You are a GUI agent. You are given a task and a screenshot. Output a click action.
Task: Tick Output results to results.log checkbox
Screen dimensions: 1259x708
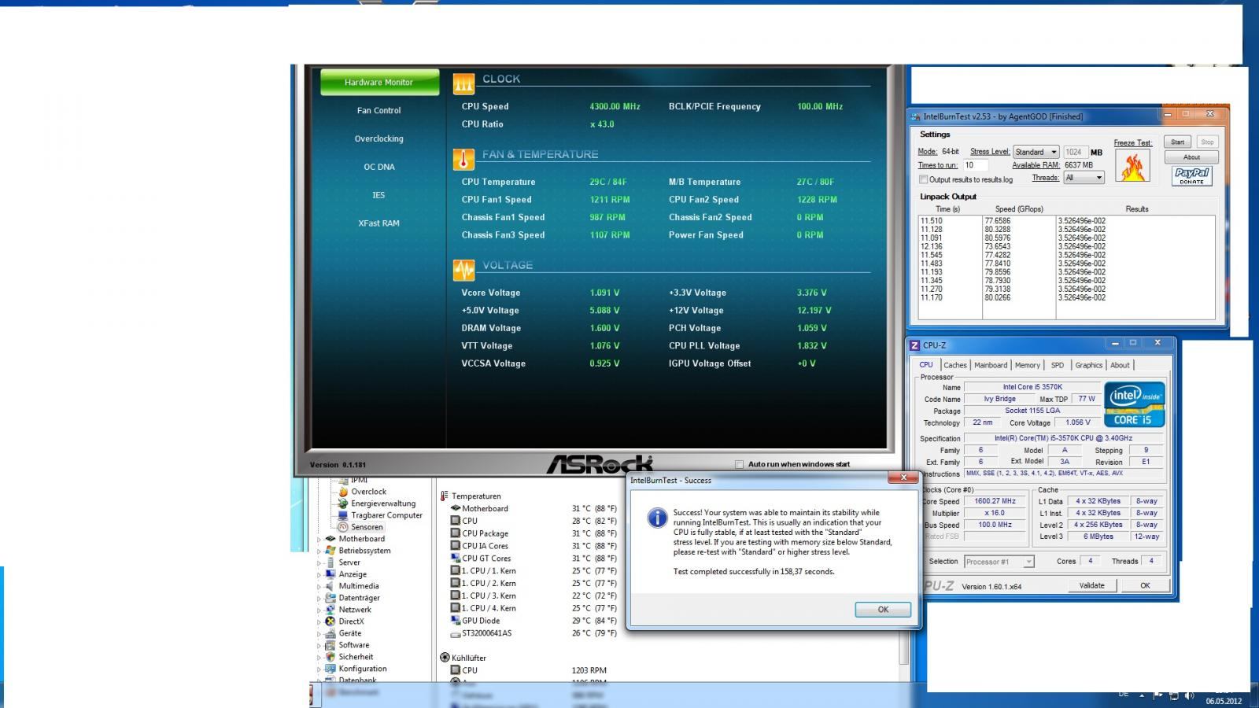(924, 179)
